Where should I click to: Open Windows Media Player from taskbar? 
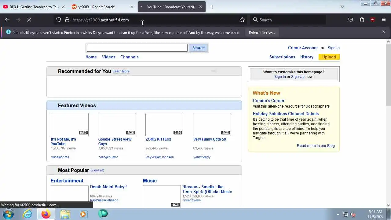[83, 214]
